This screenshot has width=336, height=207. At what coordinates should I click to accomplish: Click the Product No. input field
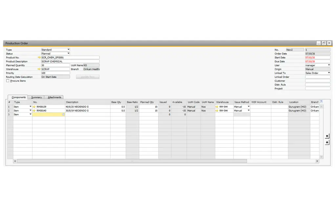(70, 57)
